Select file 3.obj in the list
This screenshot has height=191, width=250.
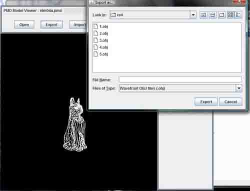tap(100, 40)
